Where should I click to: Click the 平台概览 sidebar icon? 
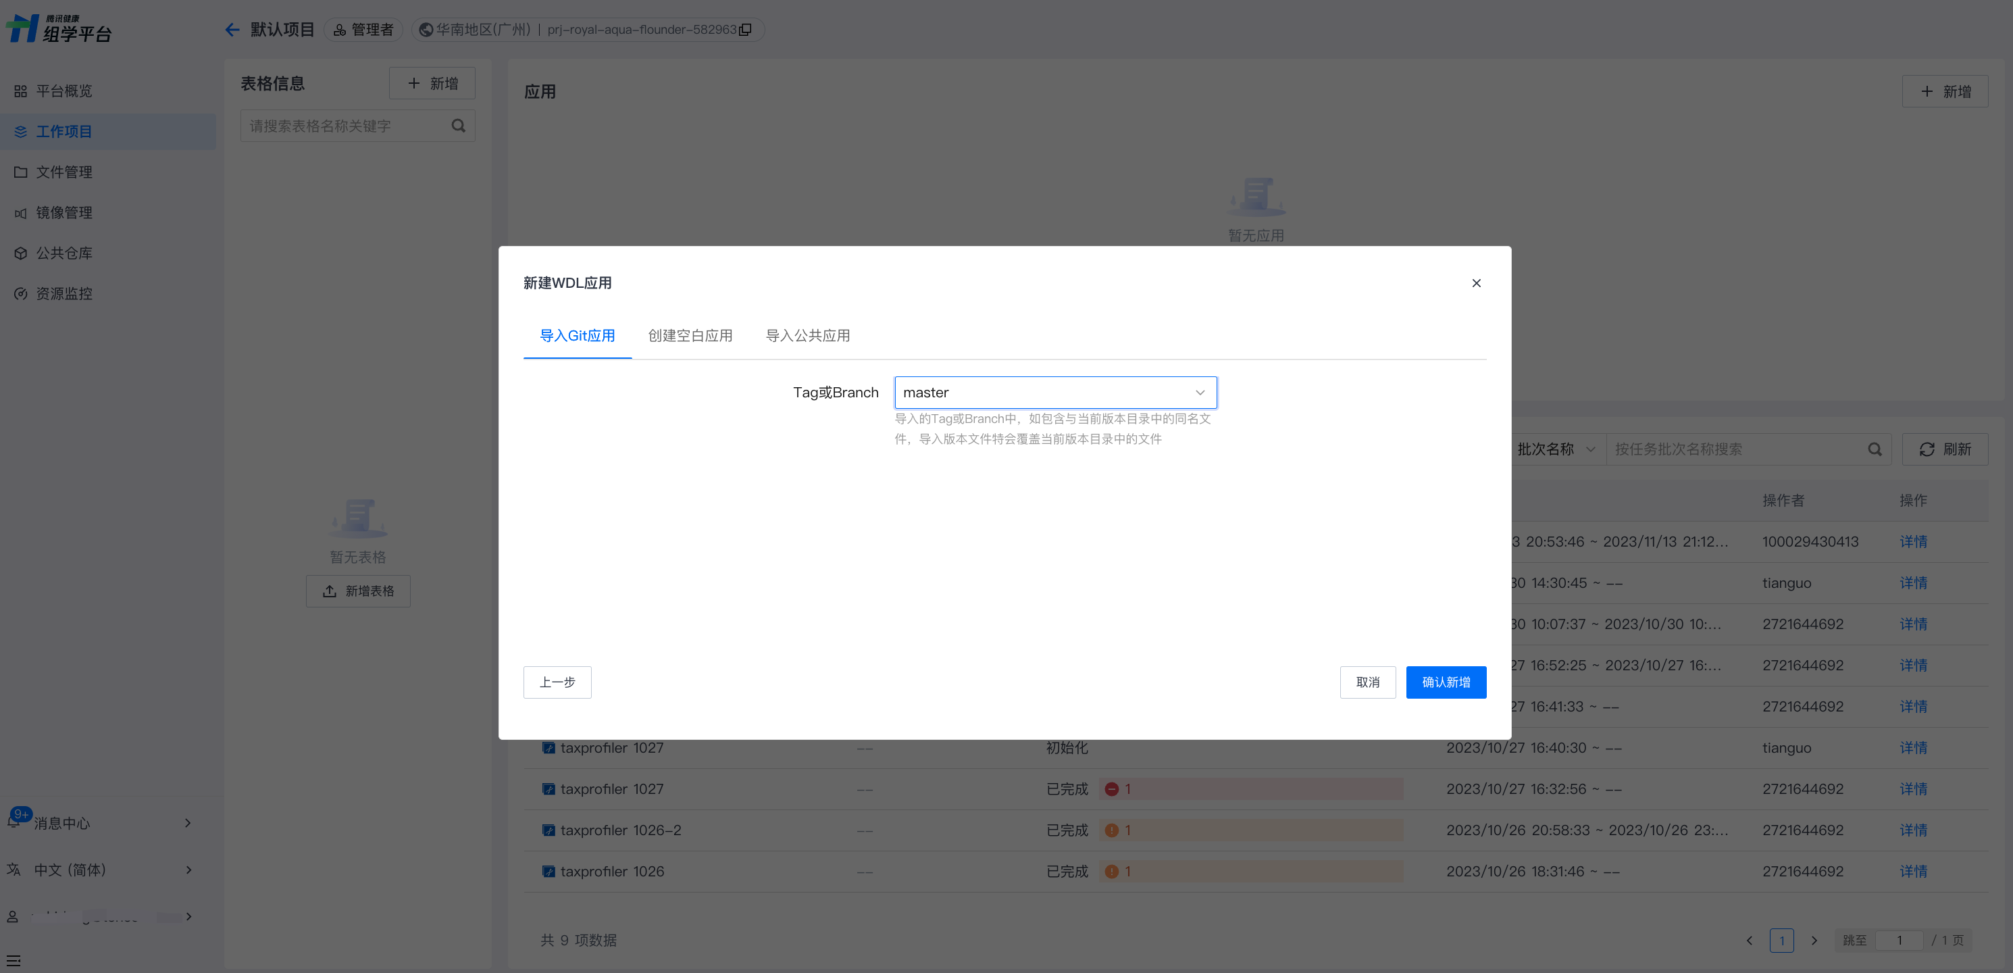pos(20,91)
